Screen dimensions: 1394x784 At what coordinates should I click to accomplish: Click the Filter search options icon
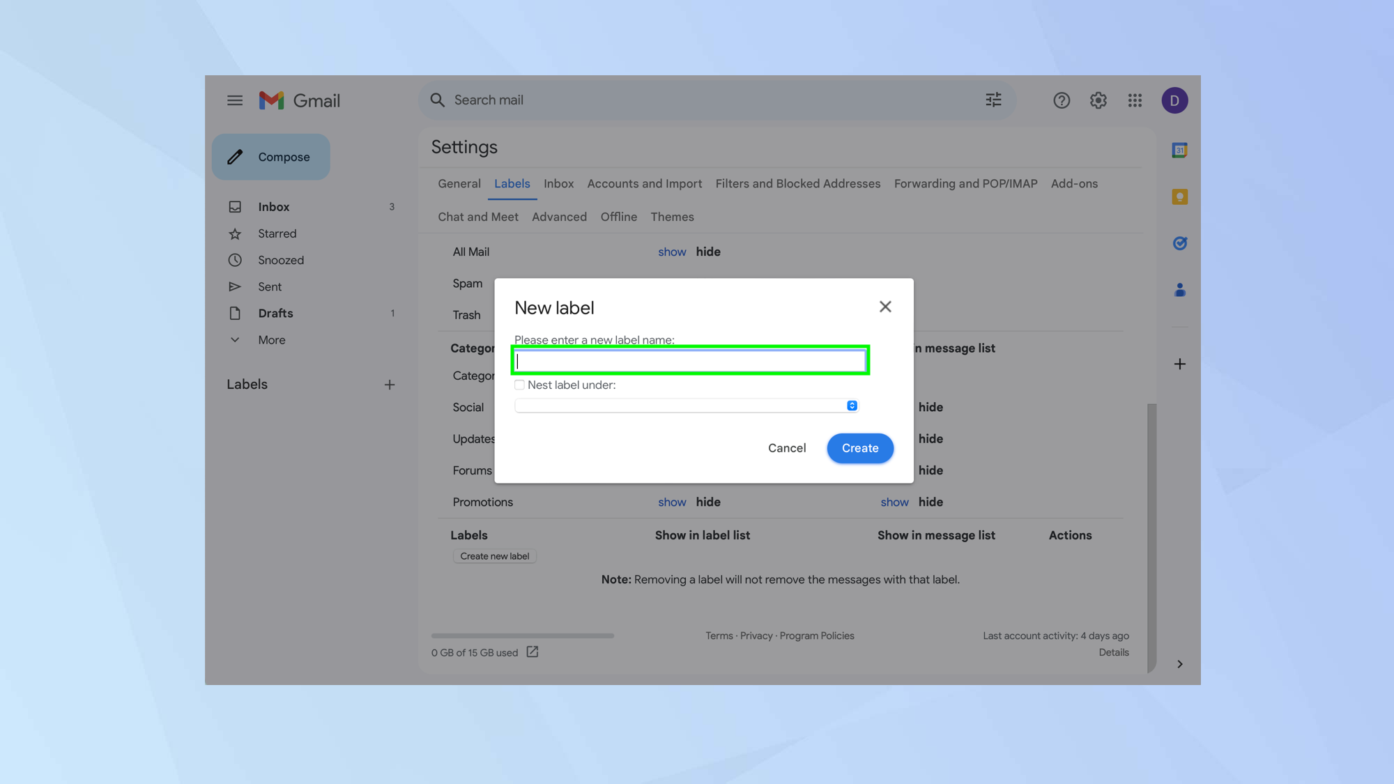(994, 100)
